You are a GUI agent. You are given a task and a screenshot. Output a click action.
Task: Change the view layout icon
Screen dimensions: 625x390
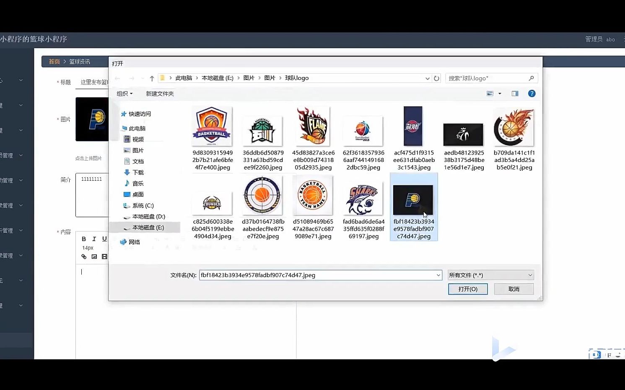tap(490, 94)
